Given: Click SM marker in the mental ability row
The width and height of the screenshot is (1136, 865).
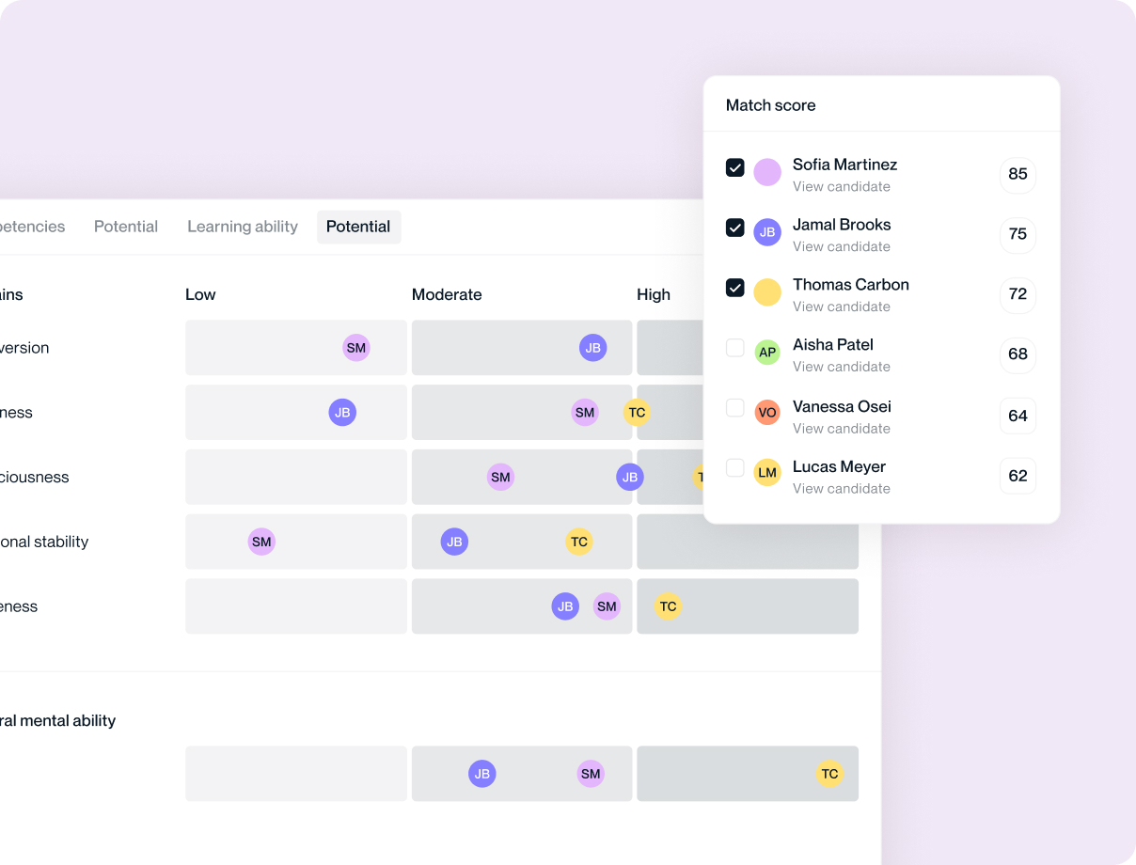Looking at the screenshot, I should [x=591, y=774].
